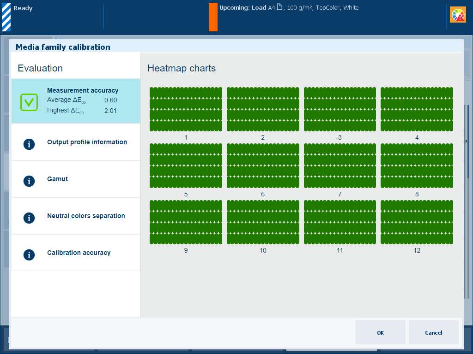Click heatmap chart 4 thumbnail
This screenshot has height=354, width=473.
coord(417,109)
